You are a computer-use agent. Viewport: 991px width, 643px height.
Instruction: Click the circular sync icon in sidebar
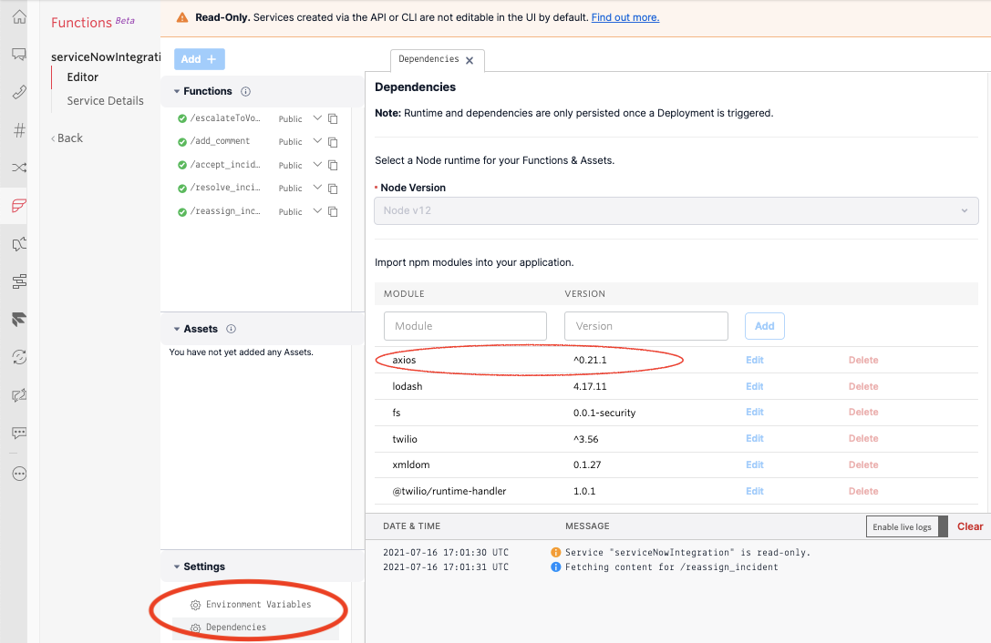point(19,357)
